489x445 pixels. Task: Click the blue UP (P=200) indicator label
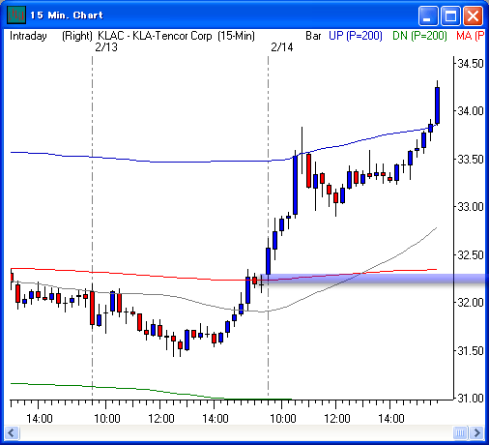point(356,36)
